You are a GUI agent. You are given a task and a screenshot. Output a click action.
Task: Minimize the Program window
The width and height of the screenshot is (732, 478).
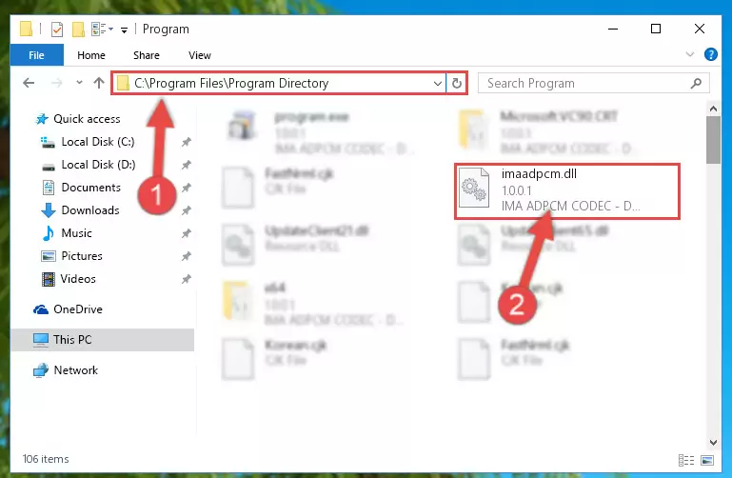pyautogui.click(x=613, y=29)
